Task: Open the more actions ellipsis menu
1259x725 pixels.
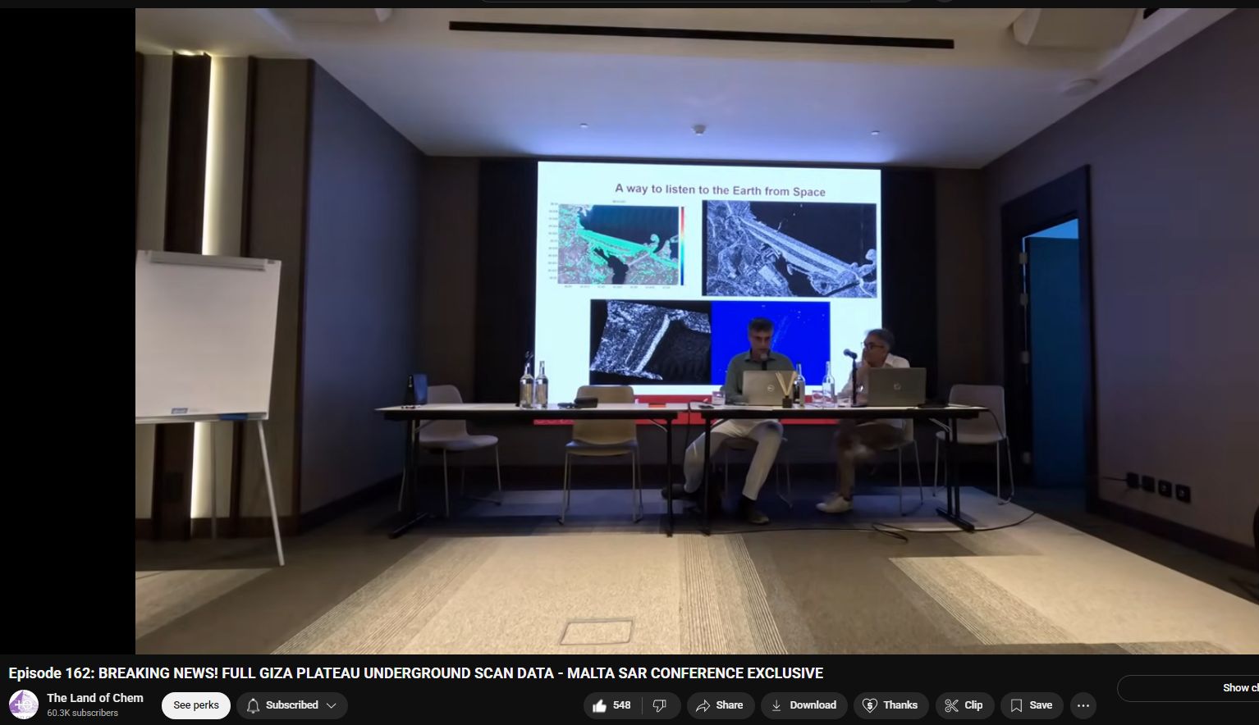Action: (x=1083, y=705)
